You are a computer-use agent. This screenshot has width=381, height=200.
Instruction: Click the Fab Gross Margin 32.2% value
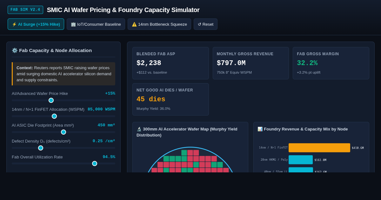pyautogui.click(x=307, y=63)
